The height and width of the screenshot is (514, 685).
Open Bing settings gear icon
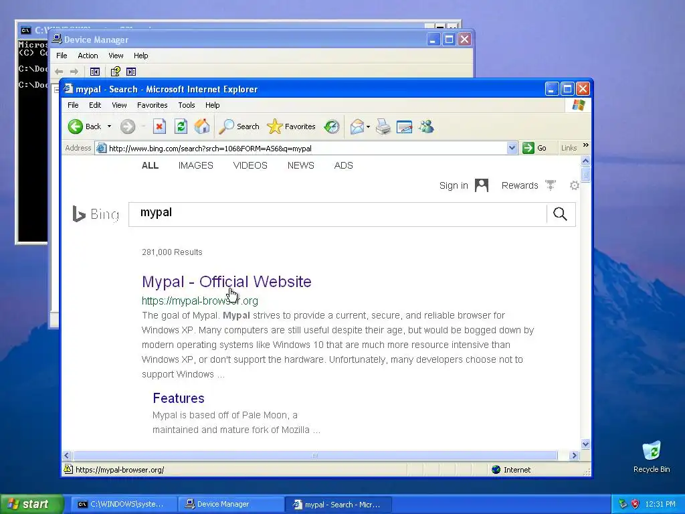pyautogui.click(x=574, y=186)
